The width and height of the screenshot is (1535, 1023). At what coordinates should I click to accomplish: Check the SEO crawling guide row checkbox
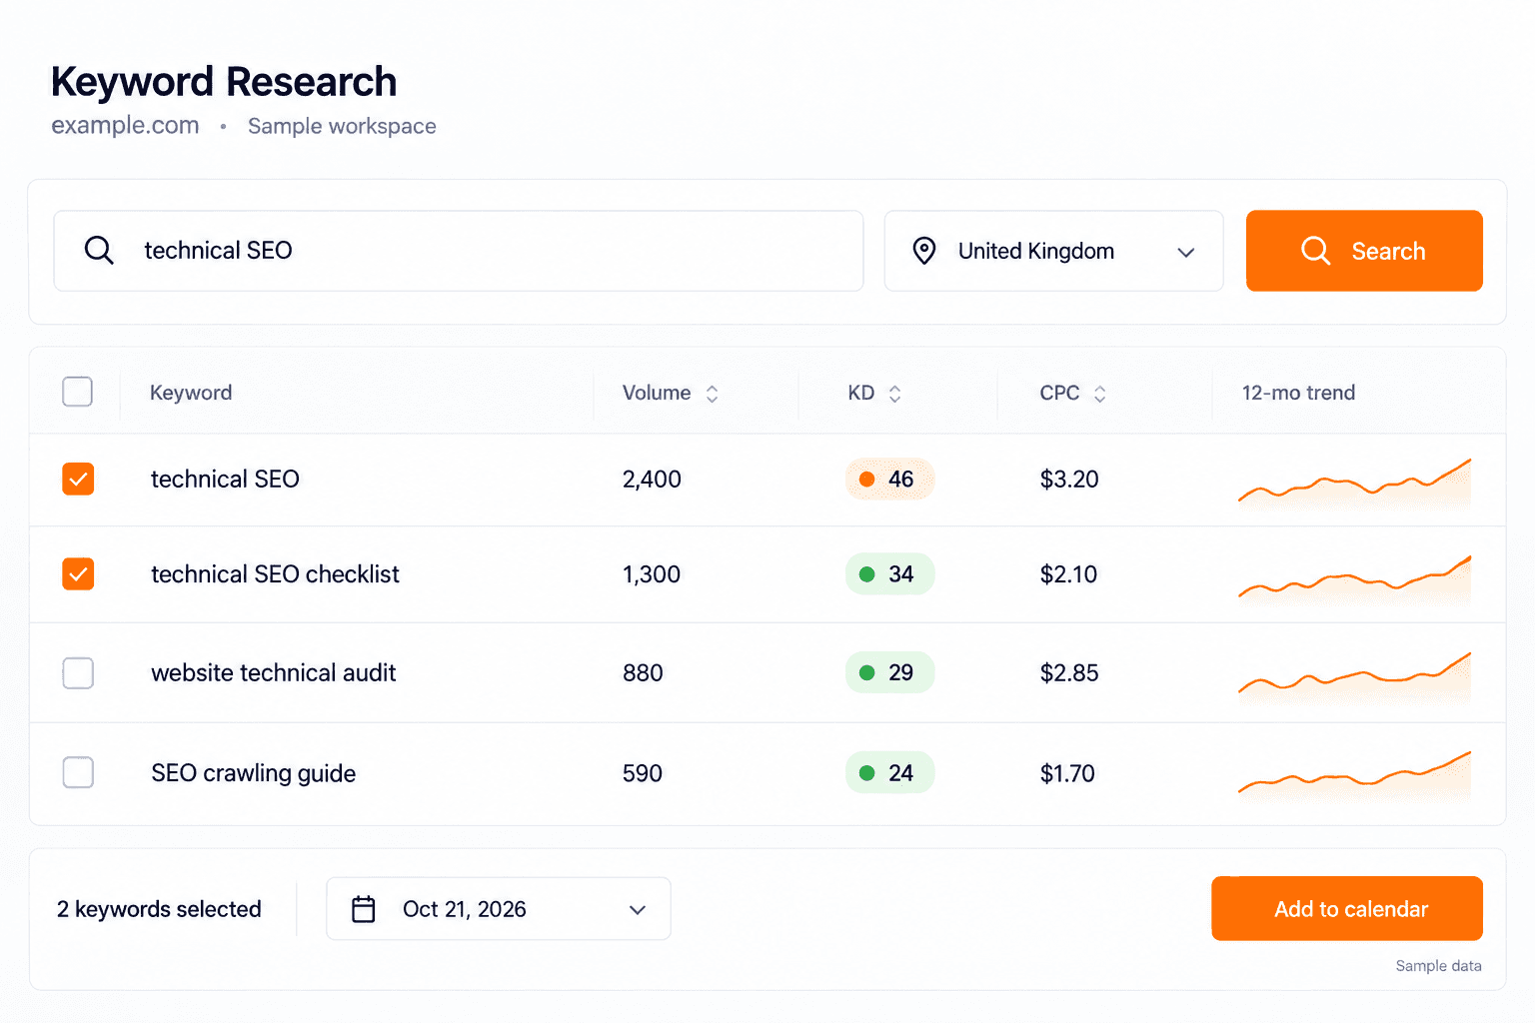pyautogui.click(x=78, y=772)
